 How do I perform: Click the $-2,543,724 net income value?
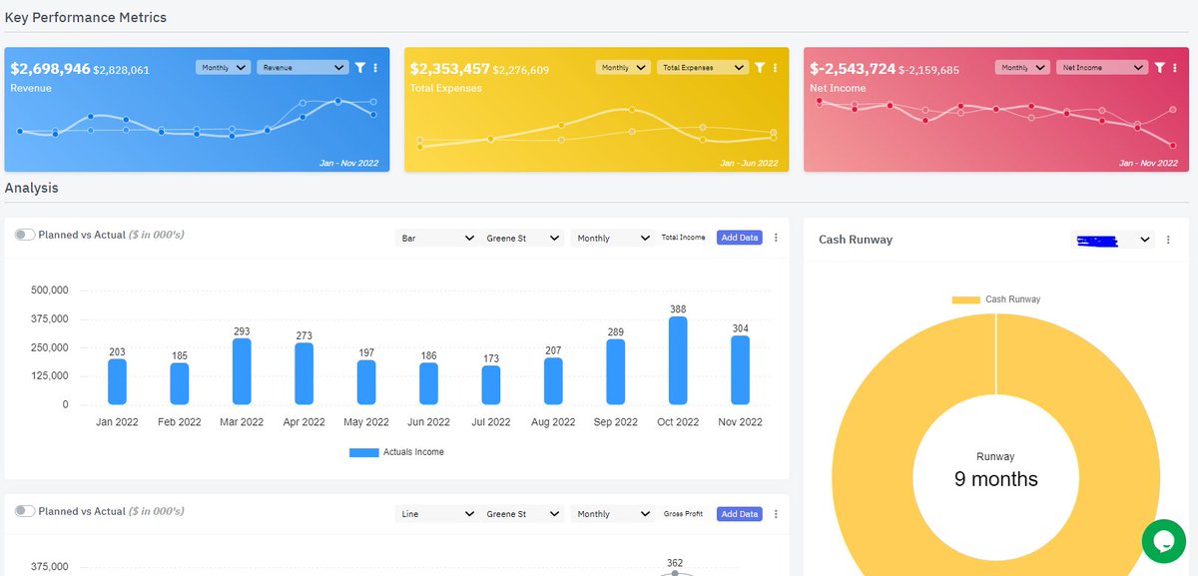tap(853, 69)
